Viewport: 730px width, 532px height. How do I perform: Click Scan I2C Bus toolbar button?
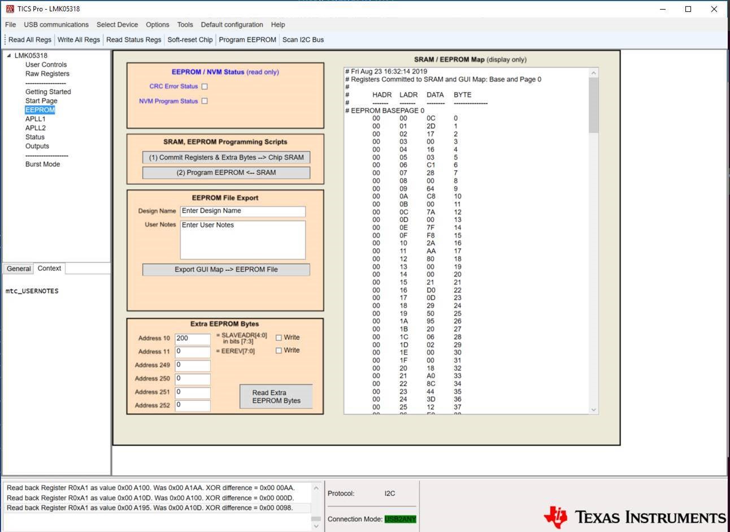(x=303, y=40)
